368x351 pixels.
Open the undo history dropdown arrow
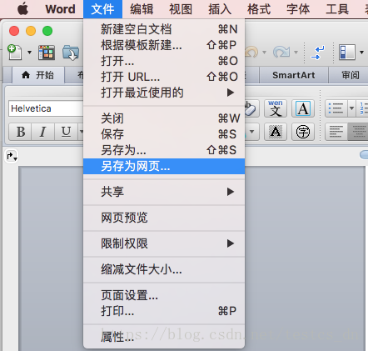coord(264,53)
